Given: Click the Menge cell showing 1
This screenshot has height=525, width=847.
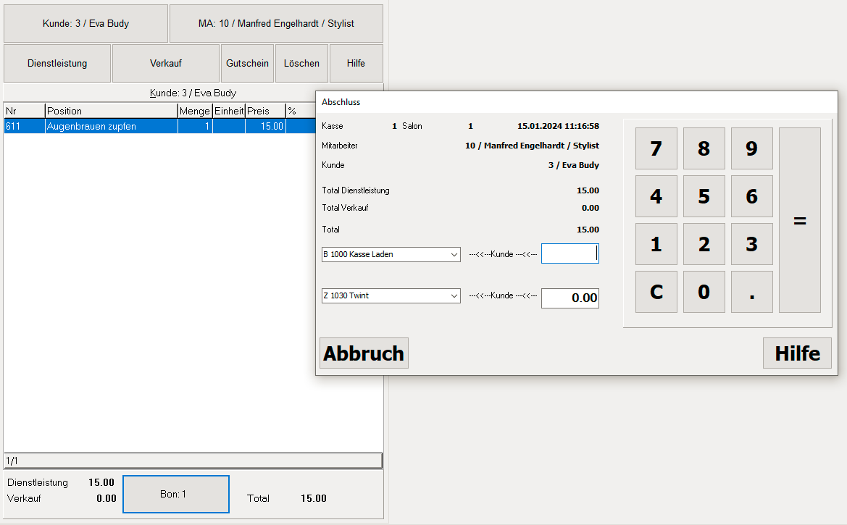Looking at the screenshot, I should coord(195,127).
